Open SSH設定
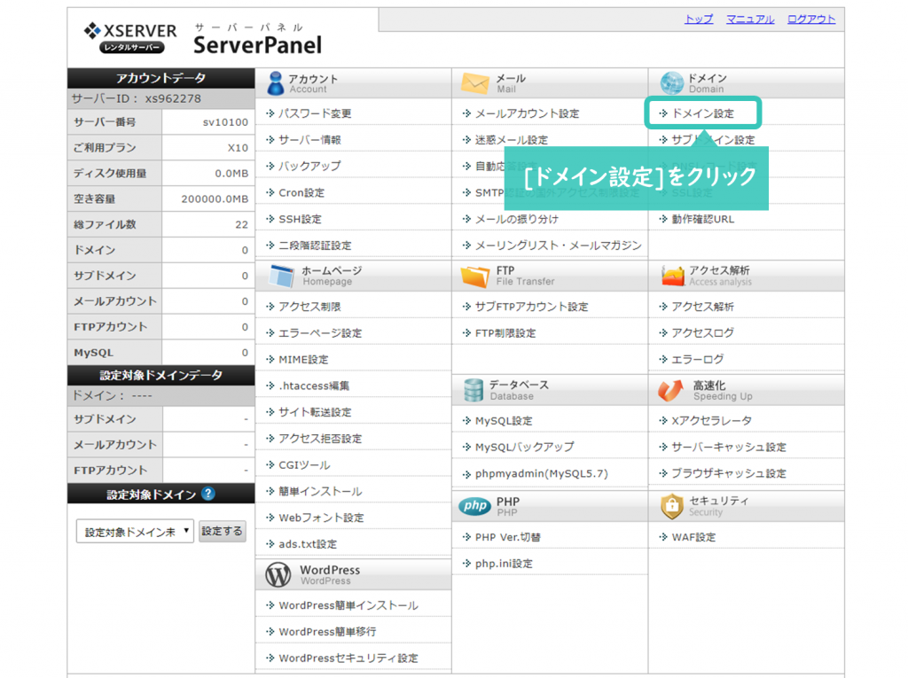Image resolution: width=908 pixels, height=678 pixels. coord(300,220)
